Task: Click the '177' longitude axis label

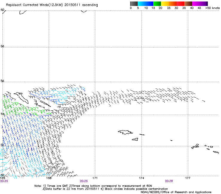Action: click(188, 178)
